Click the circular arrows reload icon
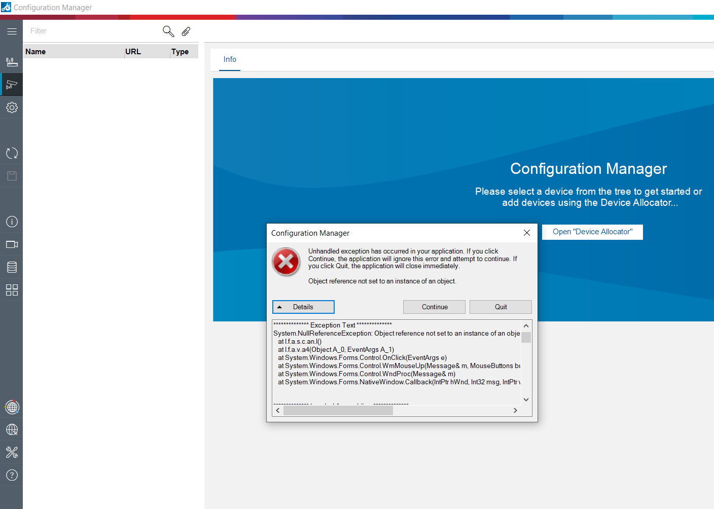The width and height of the screenshot is (714, 509). click(12, 153)
